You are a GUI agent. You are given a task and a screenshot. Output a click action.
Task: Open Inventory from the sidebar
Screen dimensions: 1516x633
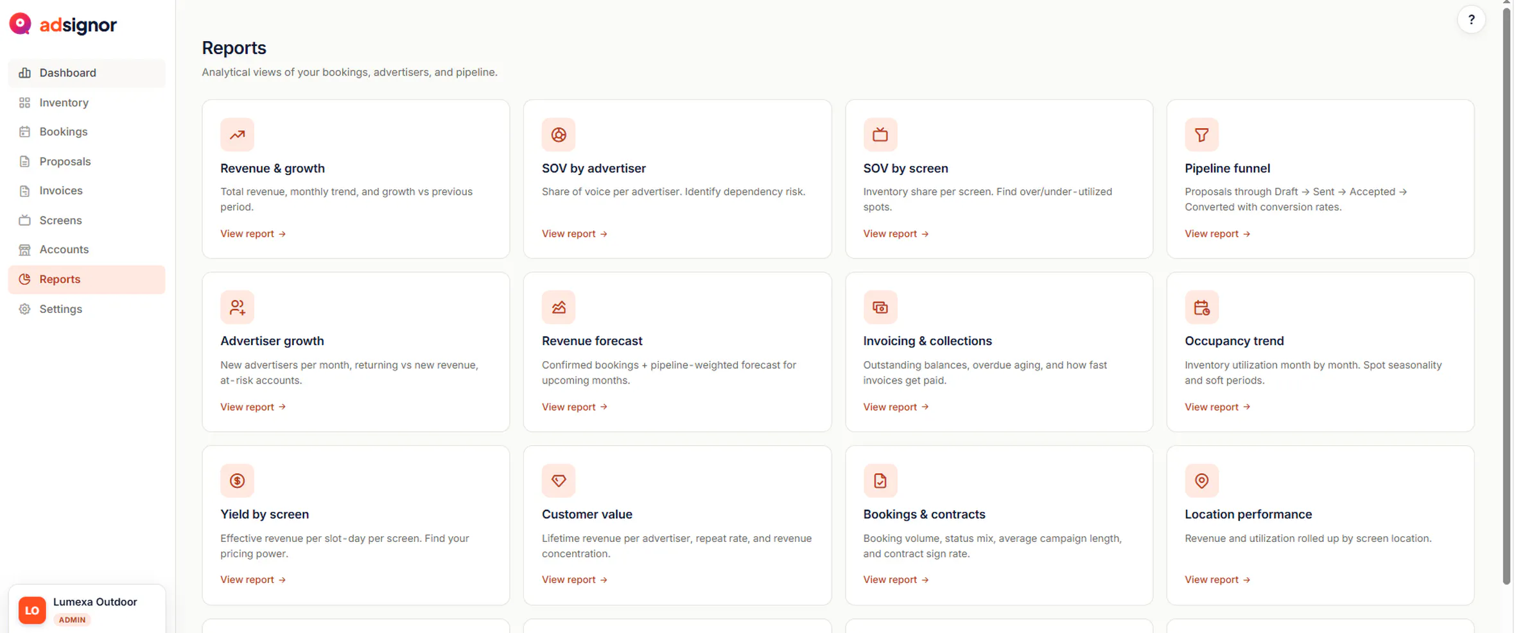pyautogui.click(x=87, y=103)
